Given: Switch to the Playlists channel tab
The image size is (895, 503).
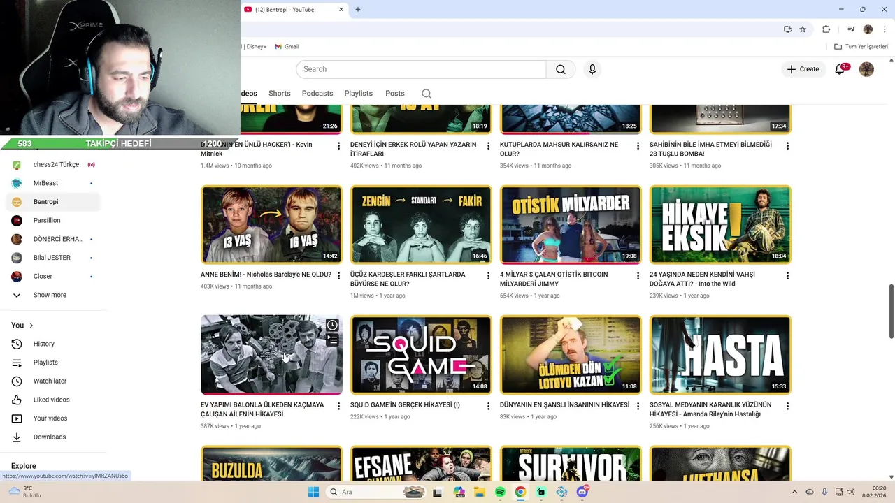Looking at the screenshot, I should pyautogui.click(x=358, y=94).
